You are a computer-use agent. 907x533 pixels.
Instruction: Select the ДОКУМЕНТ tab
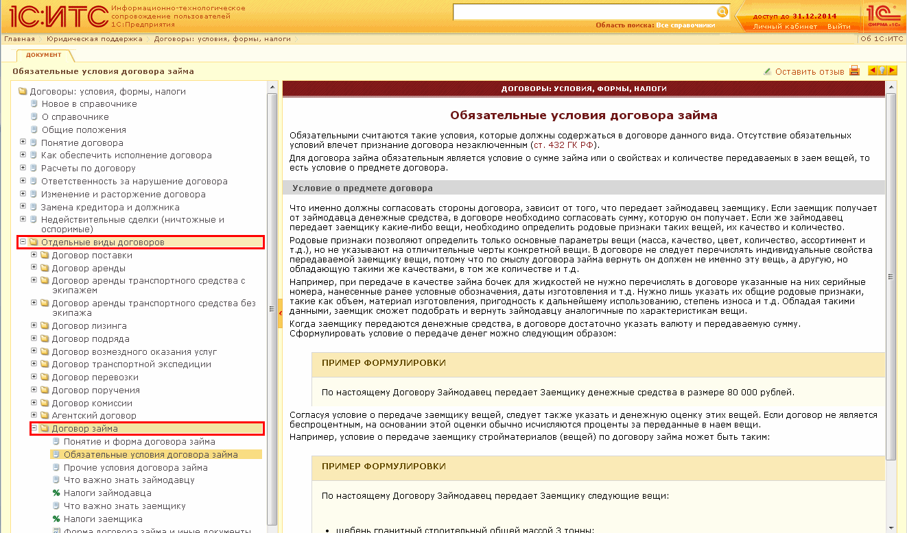(43, 55)
